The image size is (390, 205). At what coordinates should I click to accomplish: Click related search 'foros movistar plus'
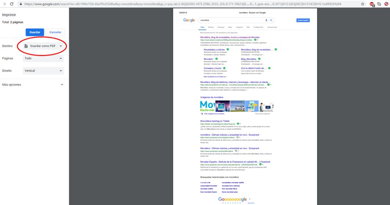pyautogui.click(x=229, y=192)
